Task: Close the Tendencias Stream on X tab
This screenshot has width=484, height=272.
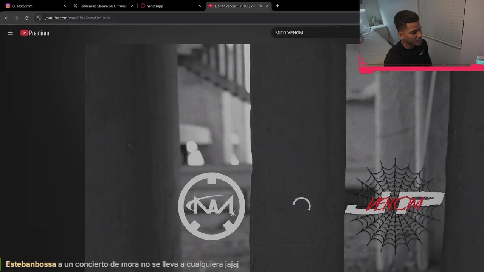Action: 132,6
